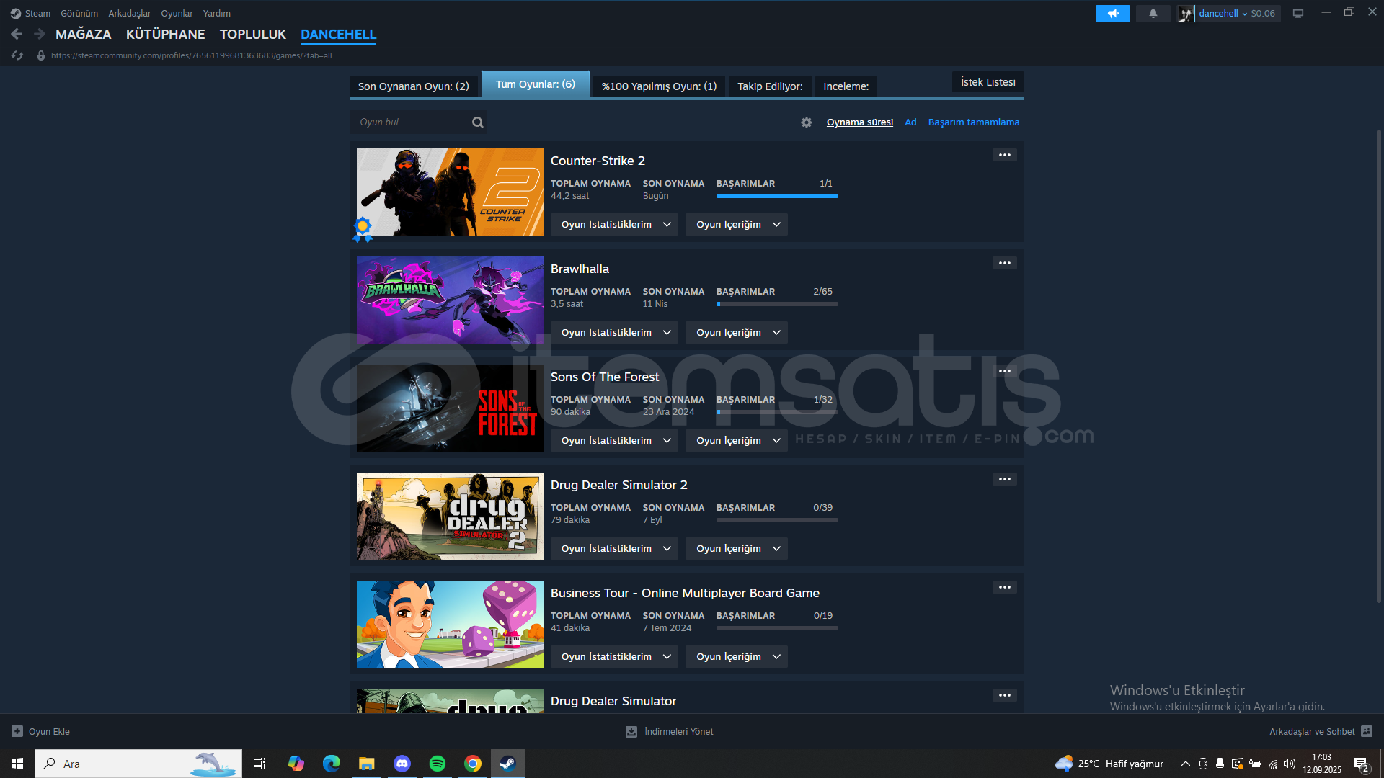
Task: Open the Steam announcements megaphone button
Action: (1112, 14)
